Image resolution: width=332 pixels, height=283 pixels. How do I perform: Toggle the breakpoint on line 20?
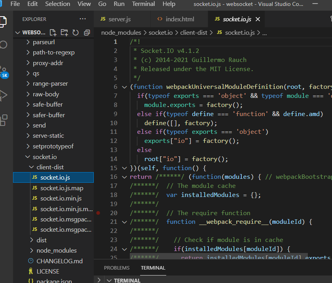click(98, 213)
